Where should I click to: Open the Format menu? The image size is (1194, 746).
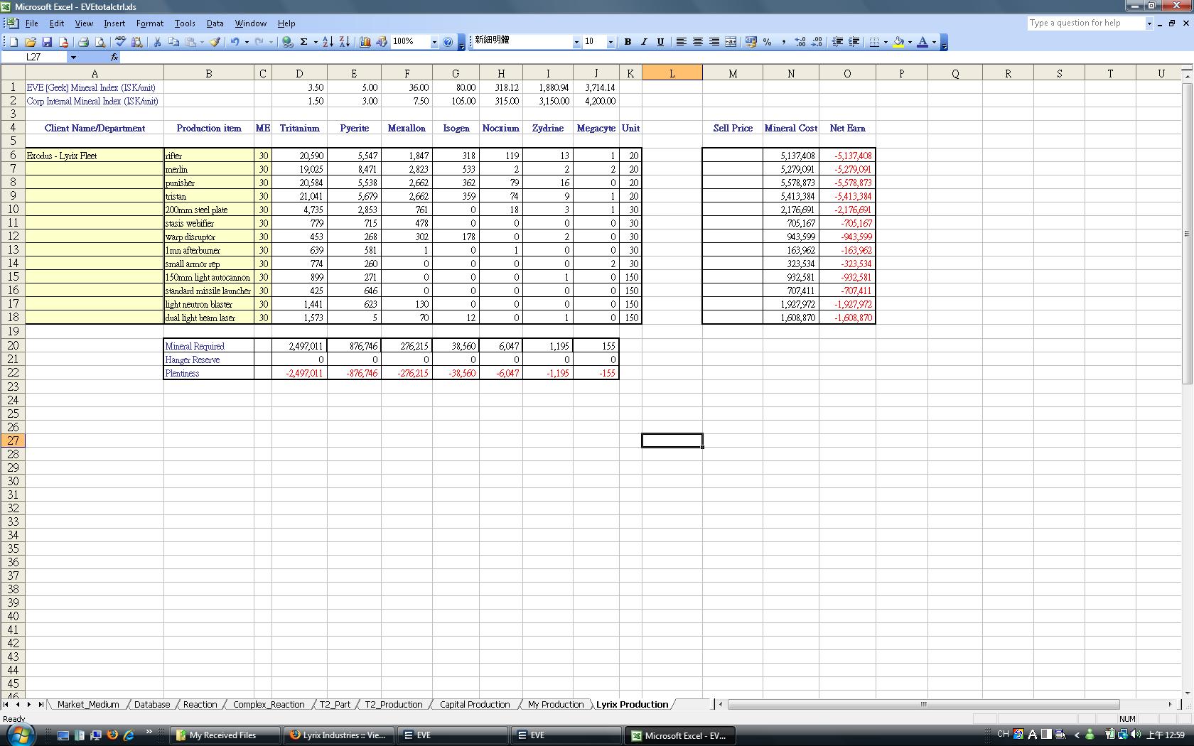(x=150, y=23)
